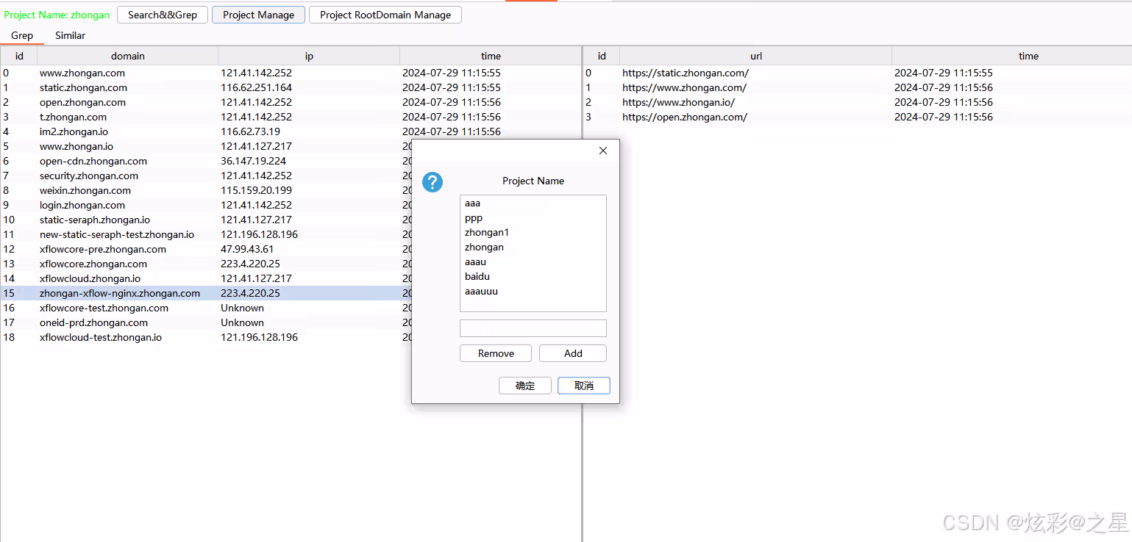Click the project name text field

533,328
